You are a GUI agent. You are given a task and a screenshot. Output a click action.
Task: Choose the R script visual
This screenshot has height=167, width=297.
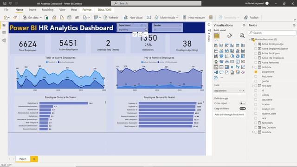pos(232,67)
